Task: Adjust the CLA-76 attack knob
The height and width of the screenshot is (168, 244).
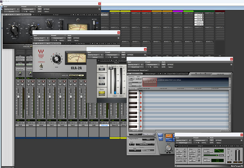Action: click(x=49, y=24)
